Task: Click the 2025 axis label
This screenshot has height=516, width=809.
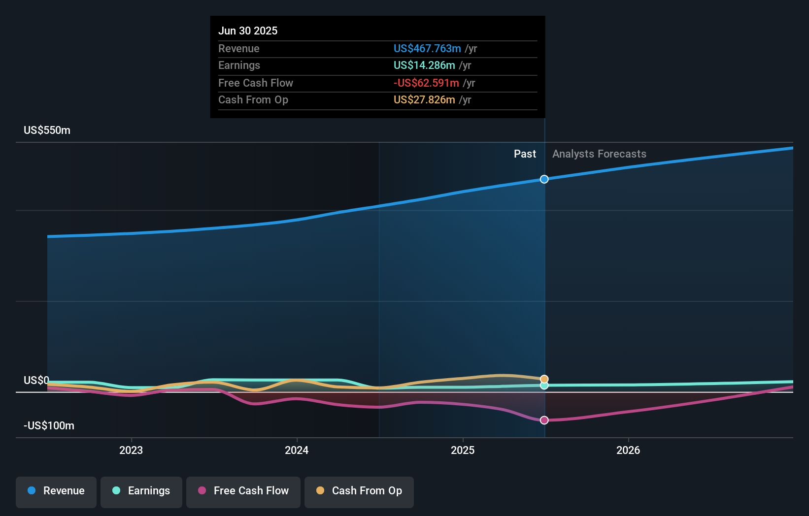Action: point(462,450)
